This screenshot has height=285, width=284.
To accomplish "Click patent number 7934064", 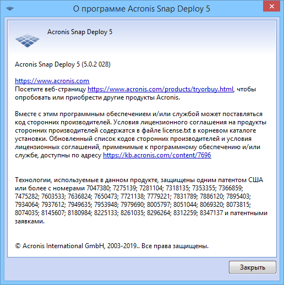I will click(x=26, y=205).
